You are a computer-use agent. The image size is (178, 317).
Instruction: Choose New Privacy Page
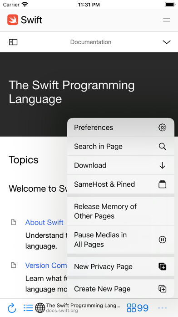point(121,266)
